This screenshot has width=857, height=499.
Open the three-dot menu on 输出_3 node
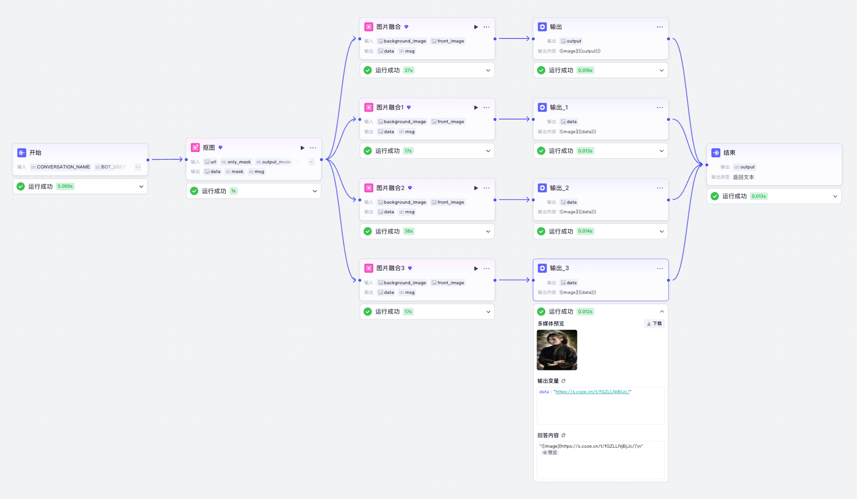660,269
